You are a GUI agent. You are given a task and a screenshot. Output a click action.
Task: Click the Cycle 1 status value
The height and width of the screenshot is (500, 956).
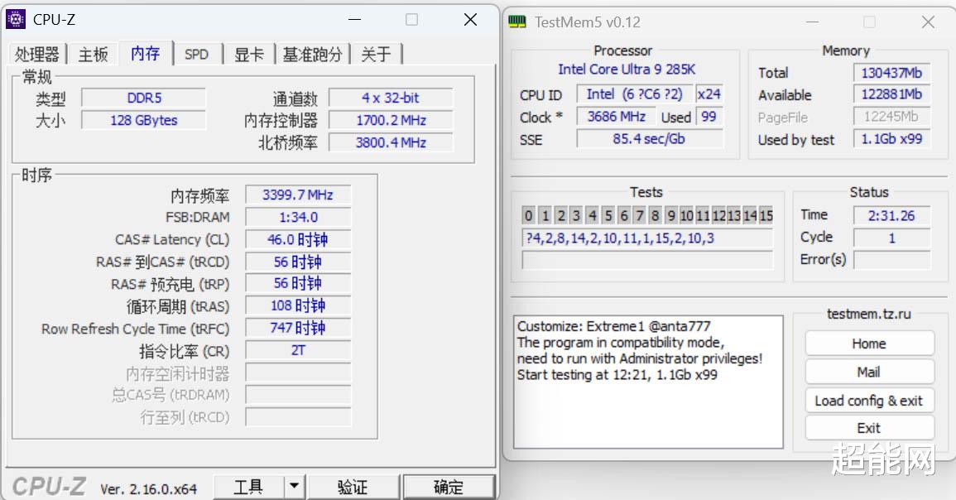(891, 238)
